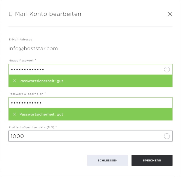Viewport: 181px width, 177px height.
Task: Close the E-Mail-Konto bearbeiten dialog with X
Action: [170, 14]
